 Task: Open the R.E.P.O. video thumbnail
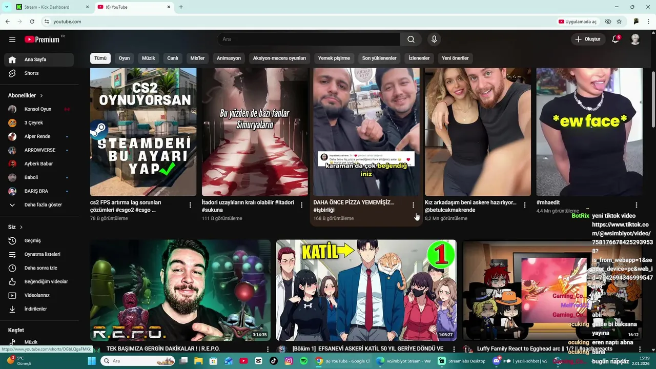coord(180,290)
